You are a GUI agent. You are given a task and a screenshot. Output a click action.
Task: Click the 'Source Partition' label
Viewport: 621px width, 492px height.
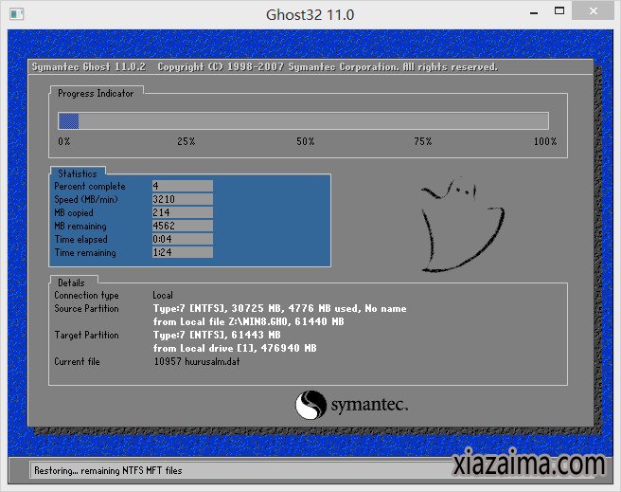click(86, 308)
